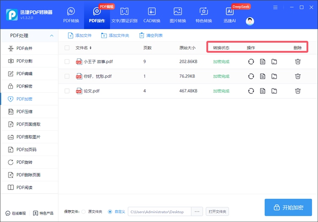Click the 论文.pdf file name
This screenshot has height=222, width=318.
[92, 91]
